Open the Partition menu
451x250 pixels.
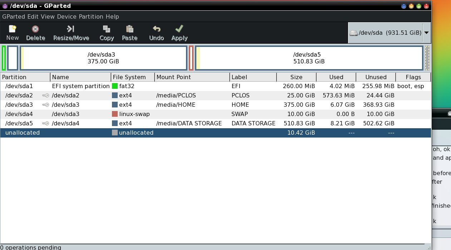coord(91,16)
